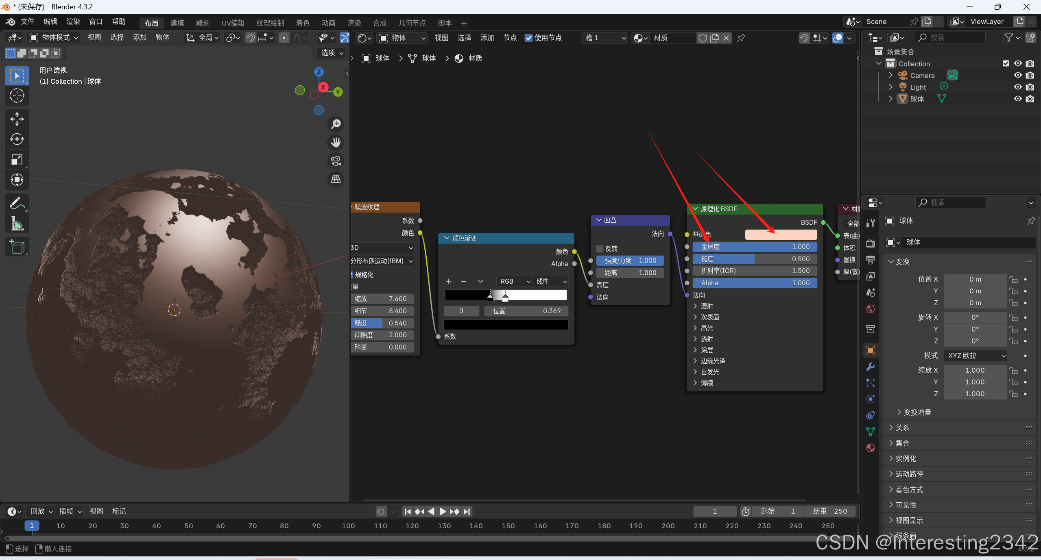Toggle camera view in viewport
Screen dimensions: 1041x560
336,161
